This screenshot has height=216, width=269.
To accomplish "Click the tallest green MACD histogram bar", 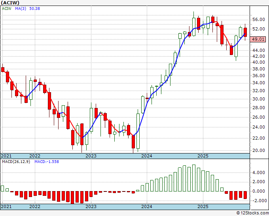I will [194, 178].
